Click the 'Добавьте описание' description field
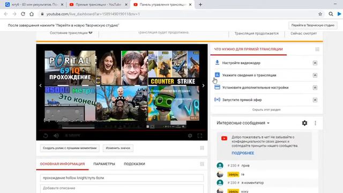Viewport: 343px width, 193px height. [x=122, y=189]
